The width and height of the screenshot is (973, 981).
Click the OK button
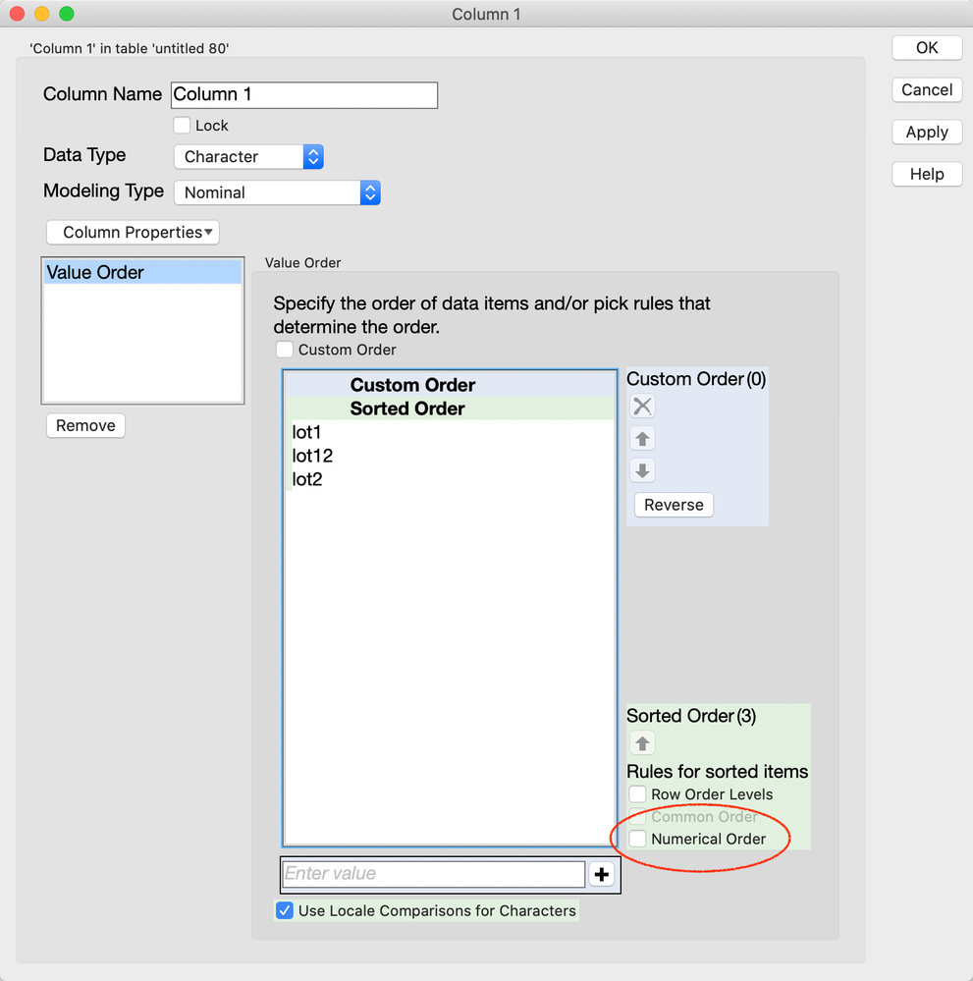tap(927, 47)
